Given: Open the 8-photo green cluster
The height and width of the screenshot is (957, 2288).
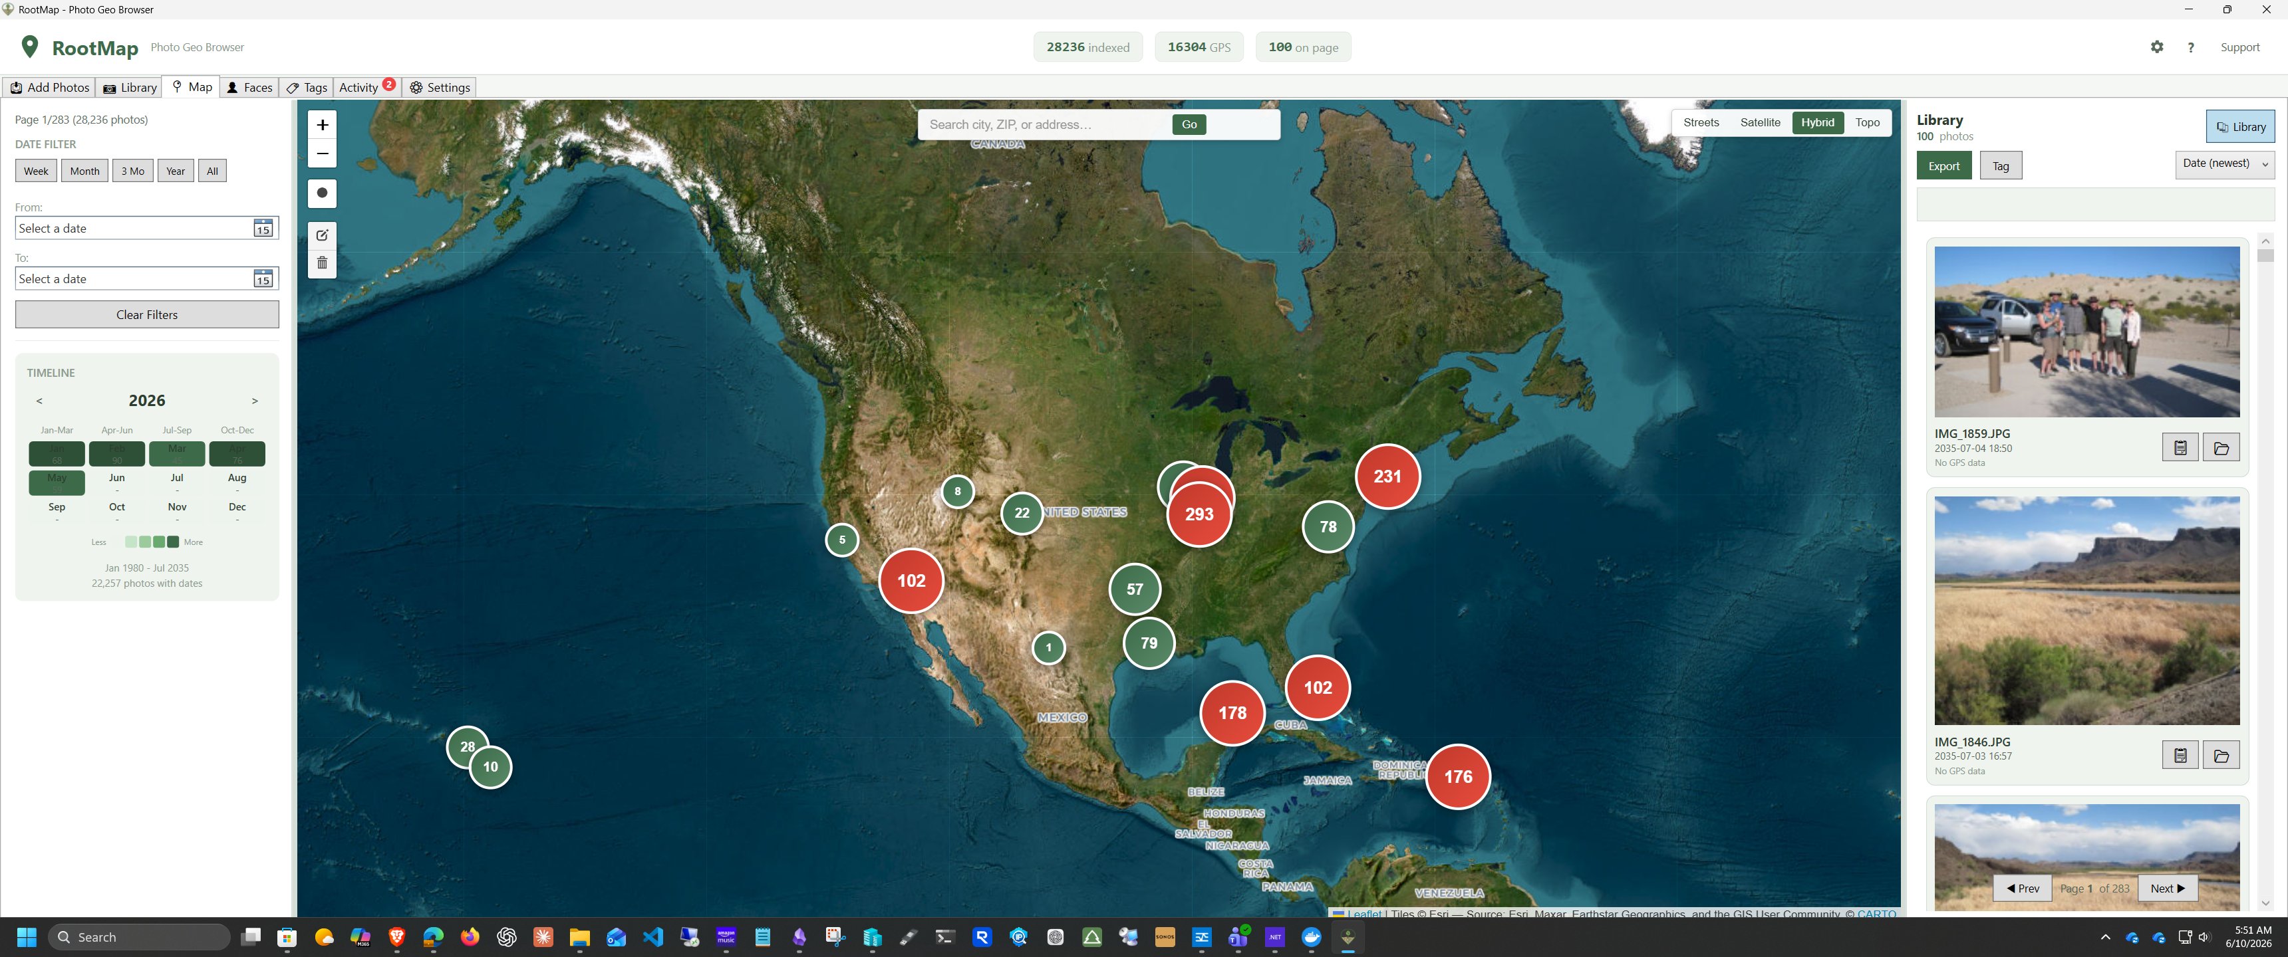Looking at the screenshot, I should [x=956, y=491].
